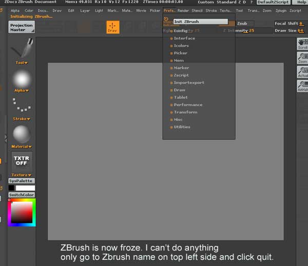This screenshot has width=308, height=266.
Task: Expand the Misc submenu
Action: 177,120
